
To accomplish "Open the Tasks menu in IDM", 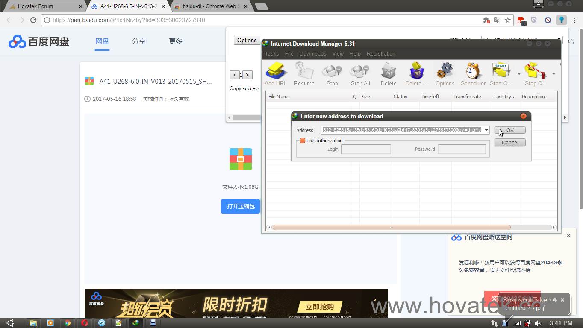I will [271, 53].
